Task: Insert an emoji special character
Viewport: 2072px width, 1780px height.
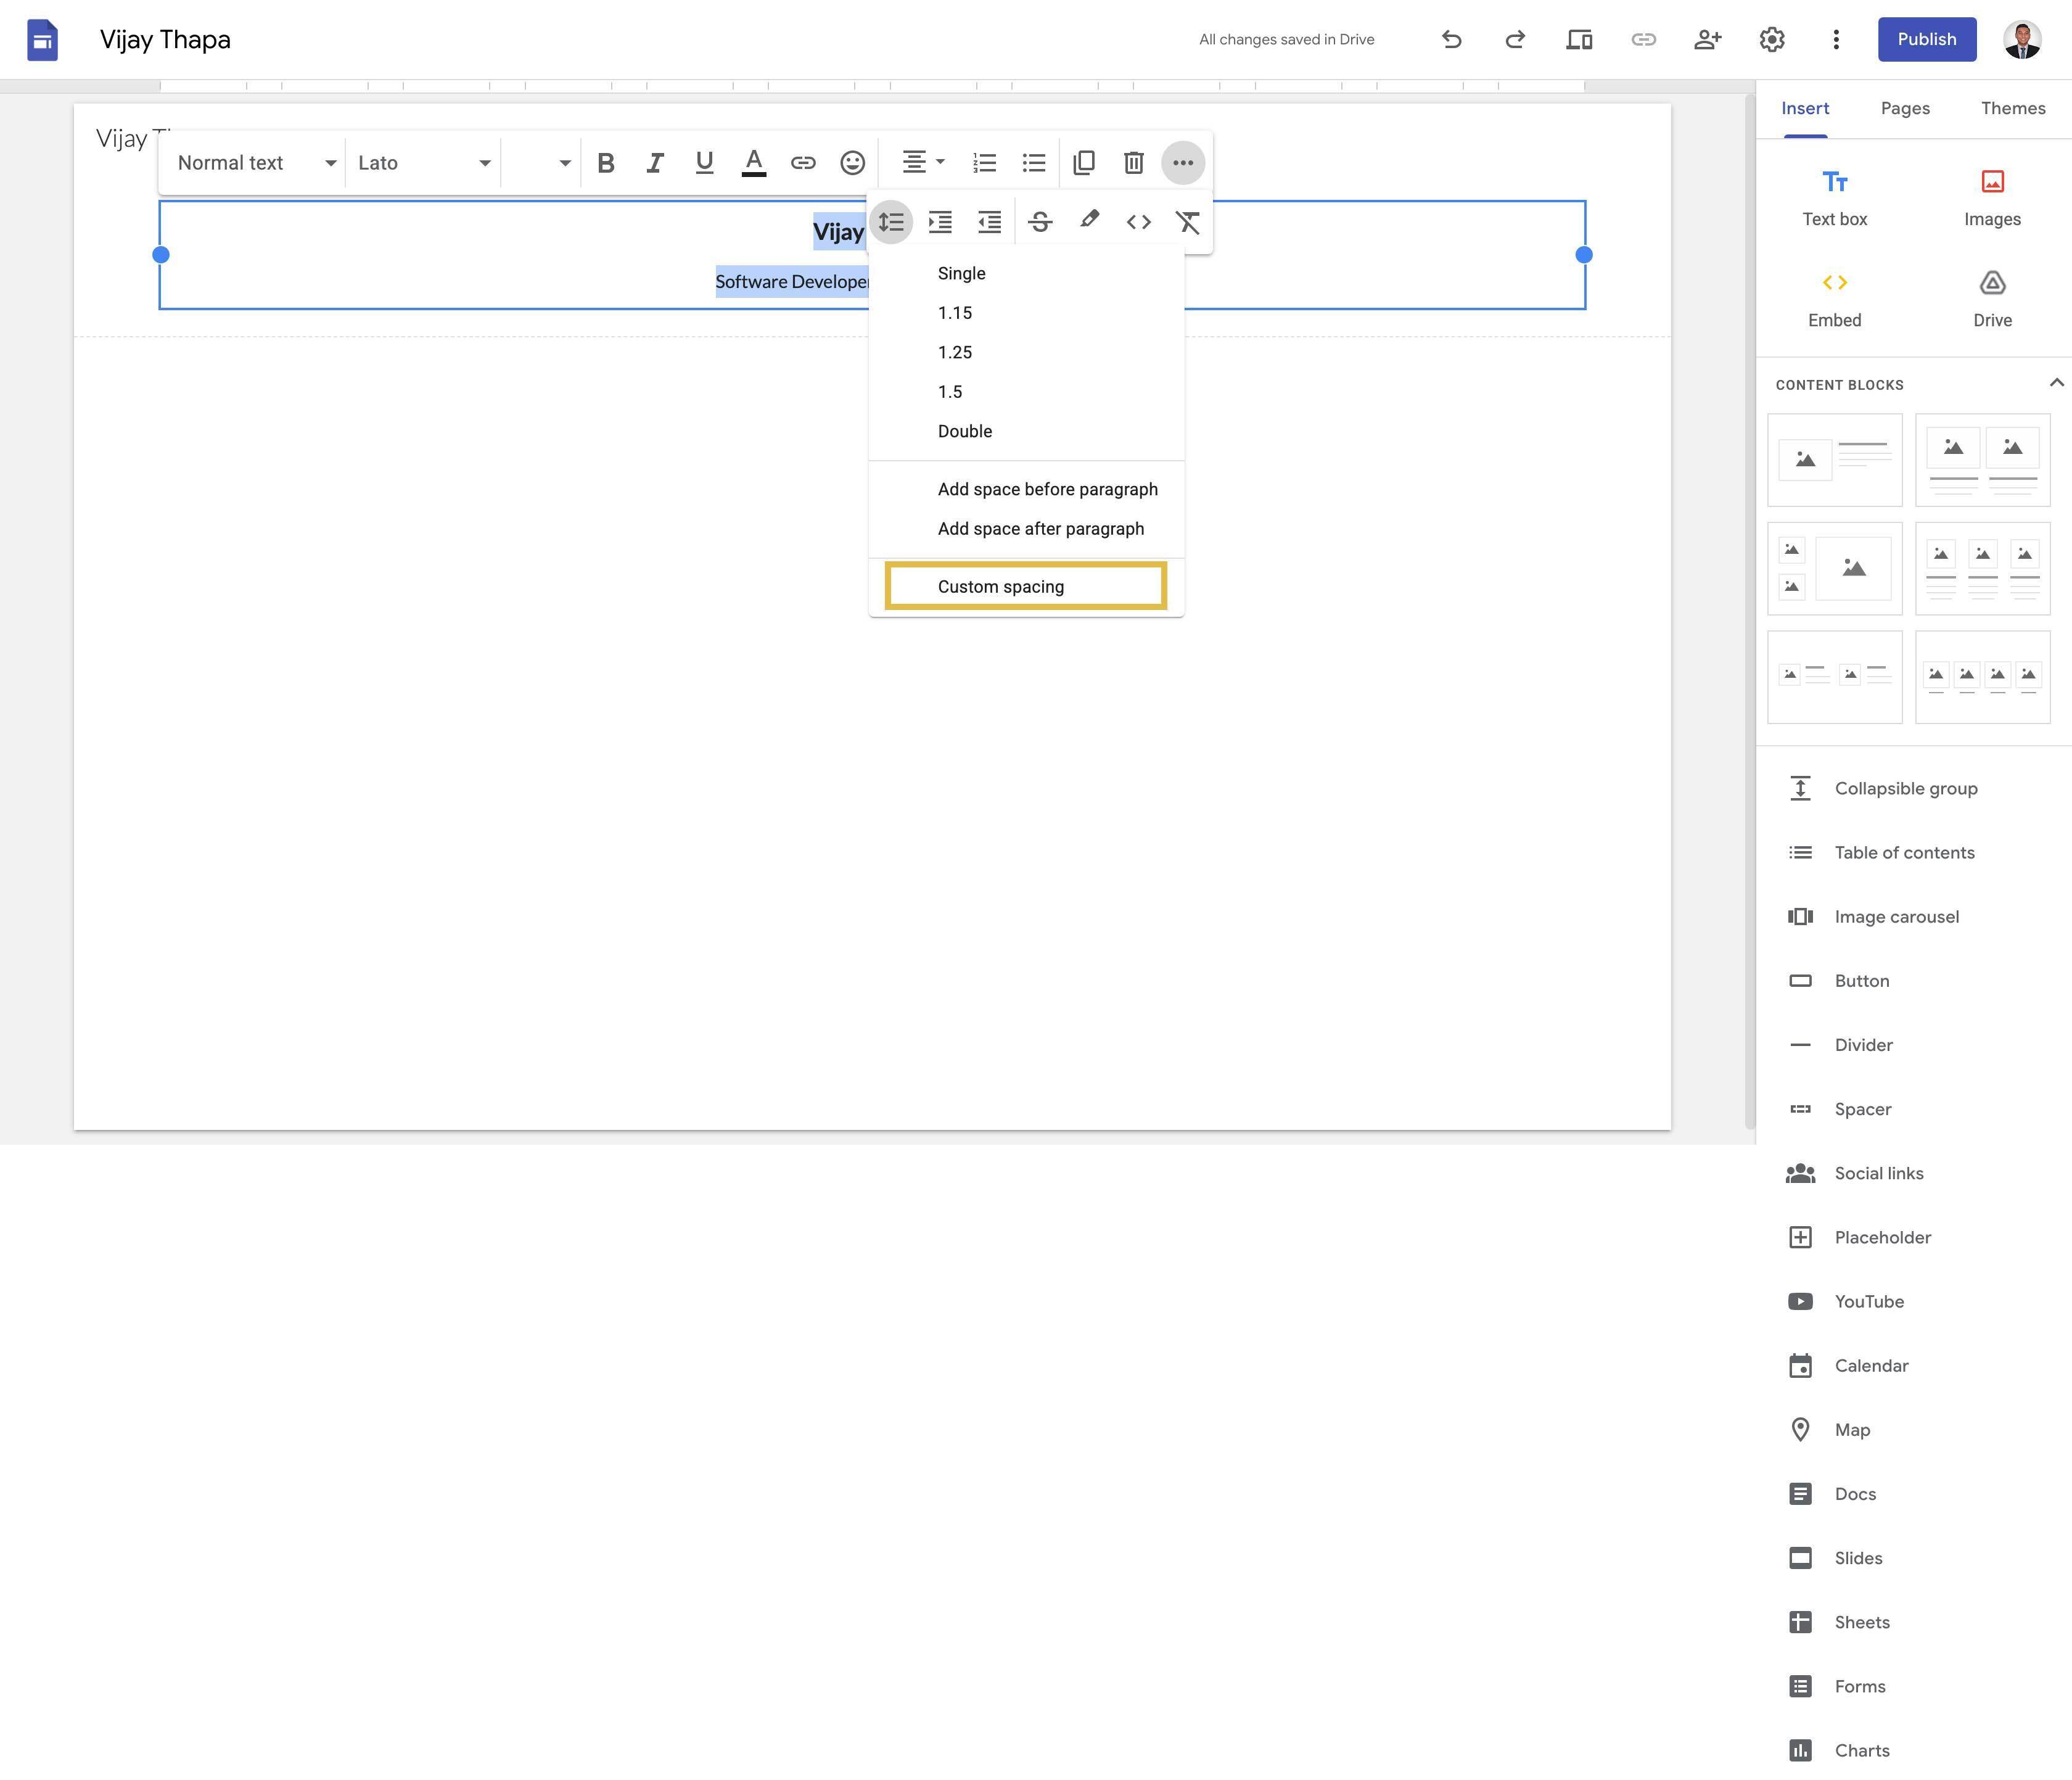Action: (x=852, y=163)
